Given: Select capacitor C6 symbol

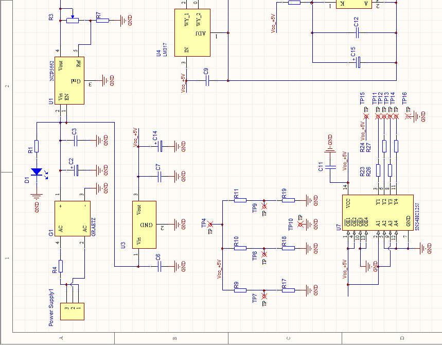Looking at the screenshot, I should (x=160, y=266).
